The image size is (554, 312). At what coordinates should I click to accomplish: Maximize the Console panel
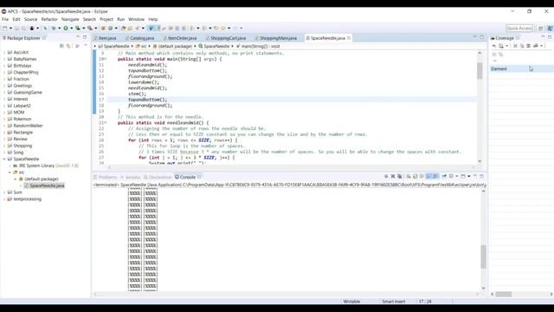481,176
